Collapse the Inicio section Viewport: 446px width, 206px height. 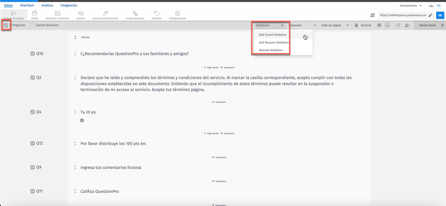click(75, 37)
